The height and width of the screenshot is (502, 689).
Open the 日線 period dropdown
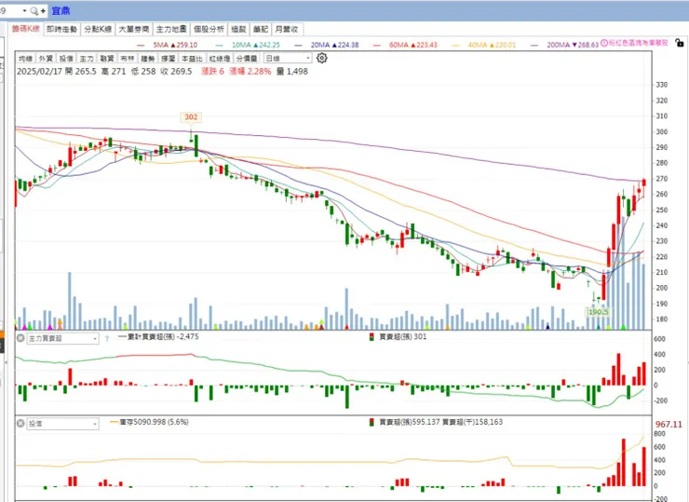pos(288,58)
